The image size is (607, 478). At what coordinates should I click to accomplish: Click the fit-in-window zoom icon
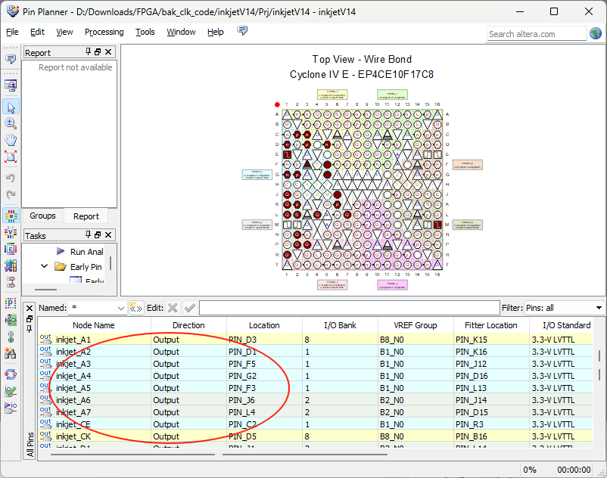point(11,157)
